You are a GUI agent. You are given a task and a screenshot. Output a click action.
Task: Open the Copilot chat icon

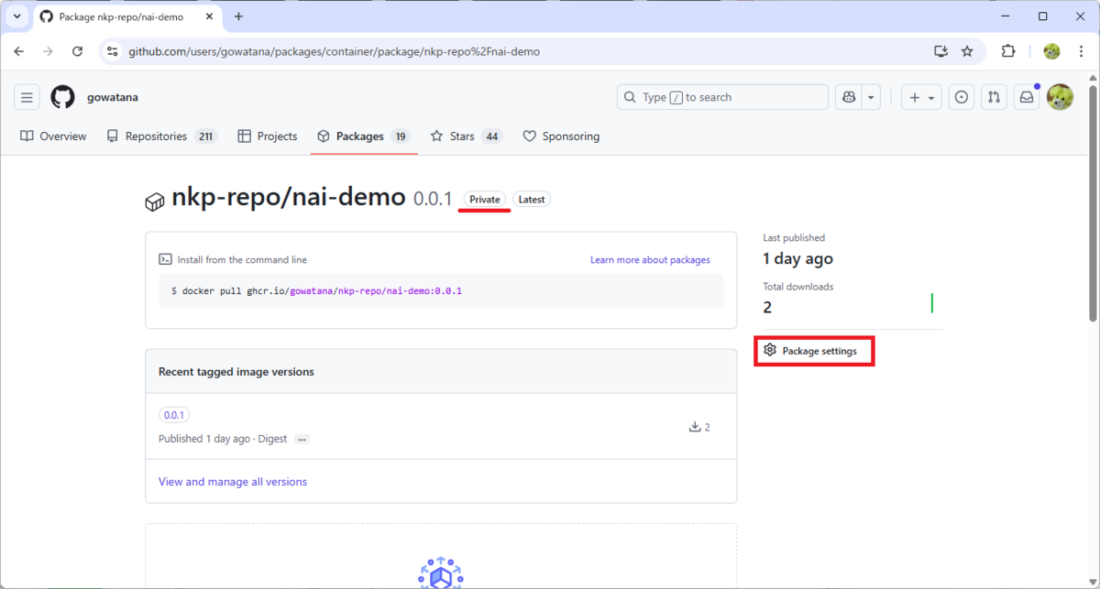coord(849,97)
